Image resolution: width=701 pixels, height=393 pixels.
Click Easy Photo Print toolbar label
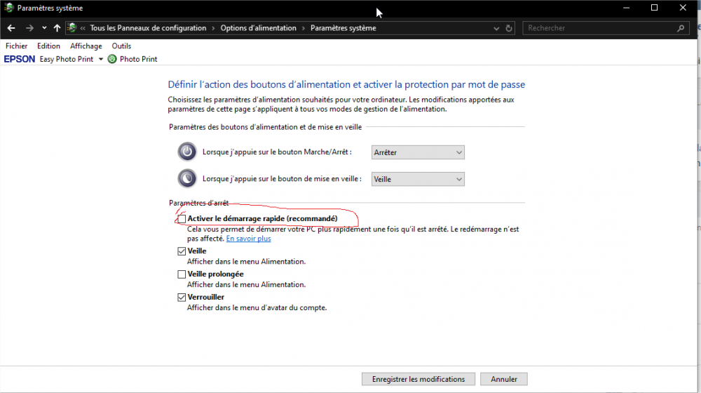(x=66, y=59)
